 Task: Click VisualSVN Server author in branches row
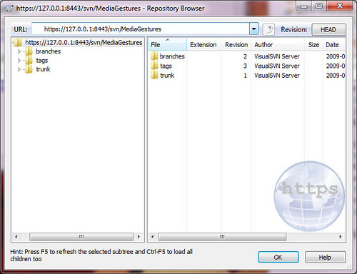[277, 56]
